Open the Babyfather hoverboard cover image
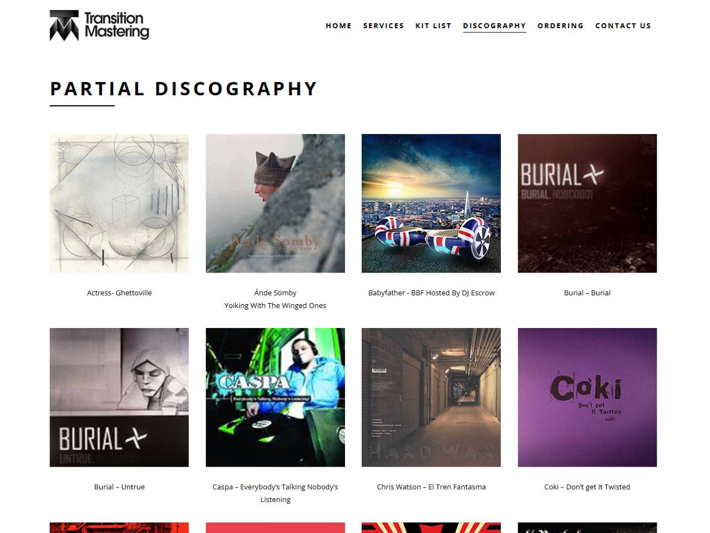710x533 pixels. pyautogui.click(x=431, y=203)
